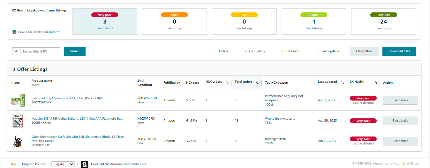See listings under Very poor card
This screenshot has height=168, width=430.
coord(105,28)
